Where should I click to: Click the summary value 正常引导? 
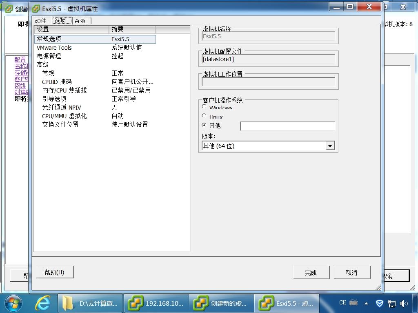pos(124,99)
